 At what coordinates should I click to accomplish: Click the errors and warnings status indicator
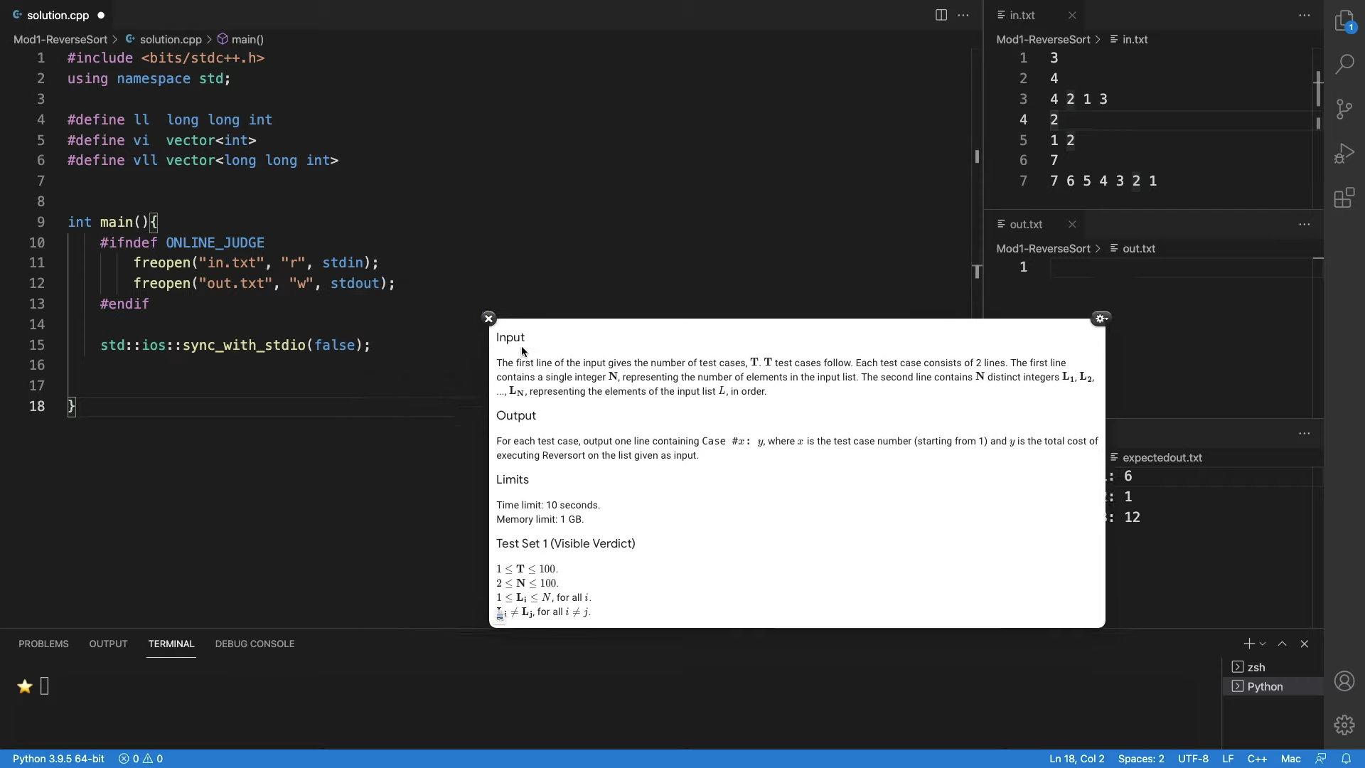click(141, 759)
